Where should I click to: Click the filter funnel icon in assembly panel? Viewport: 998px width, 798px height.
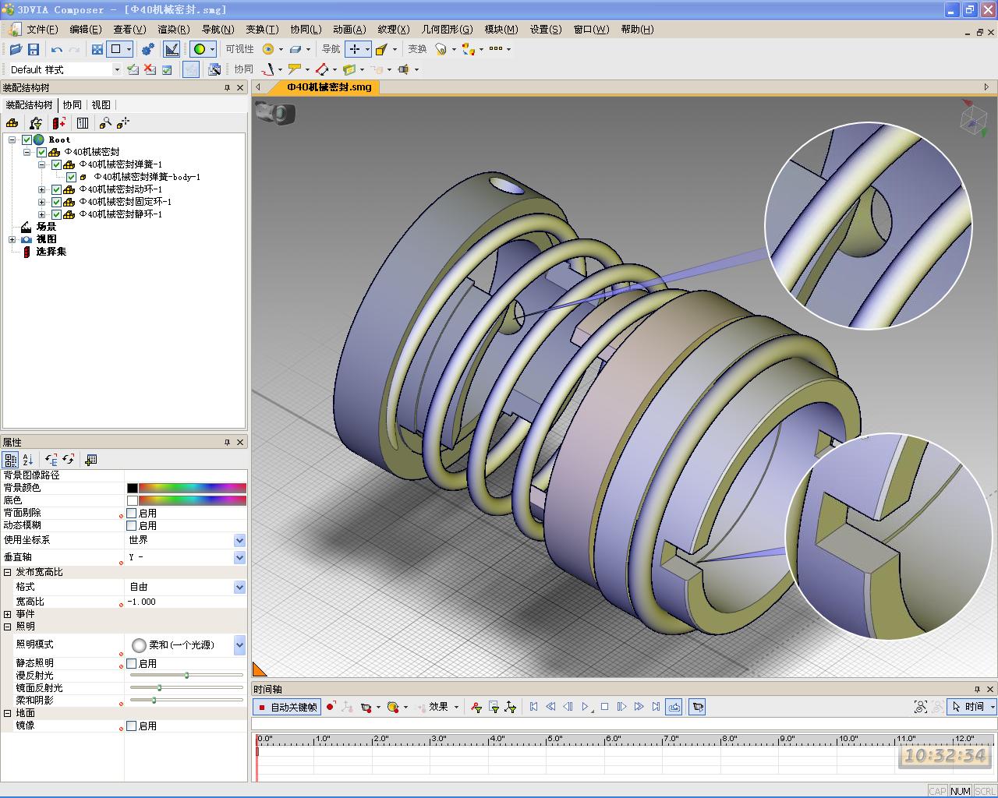click(35, 123)
